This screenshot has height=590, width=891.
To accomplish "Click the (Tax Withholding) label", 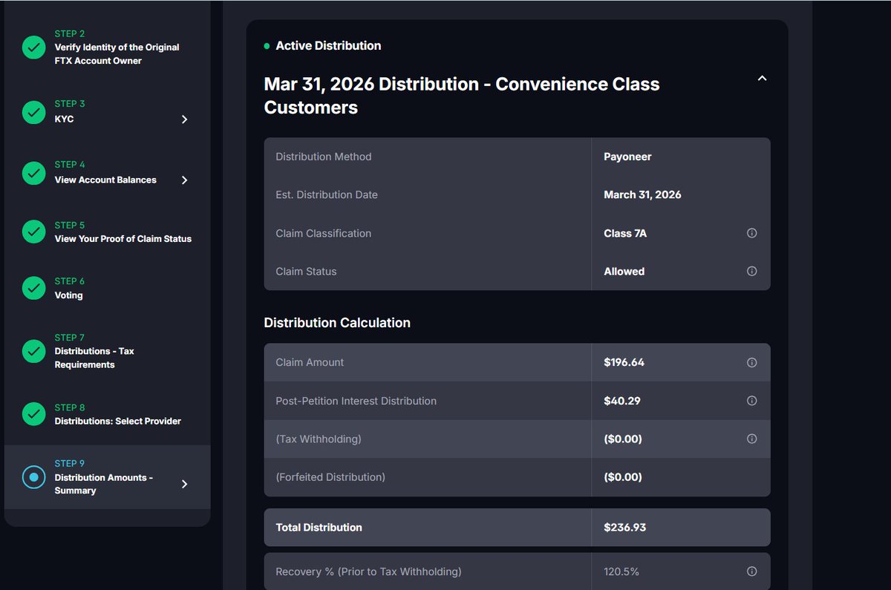I will 319,439.
